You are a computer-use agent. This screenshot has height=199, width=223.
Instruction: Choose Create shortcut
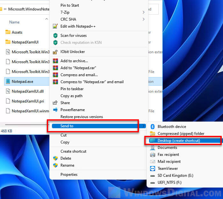73,151
